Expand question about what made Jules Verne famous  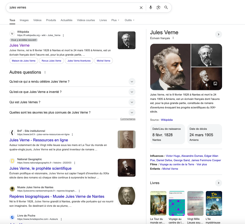(72, 82)
